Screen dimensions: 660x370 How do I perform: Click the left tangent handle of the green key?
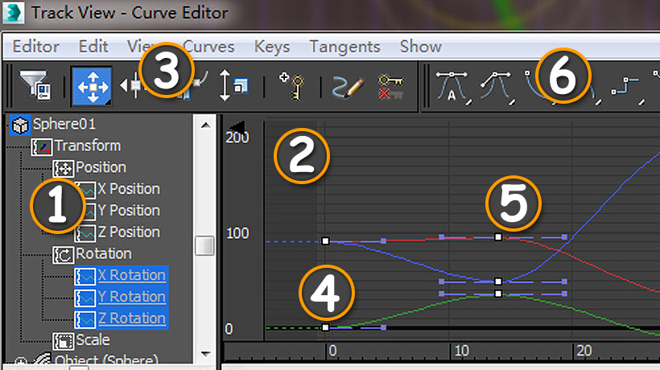coord(442,294)
